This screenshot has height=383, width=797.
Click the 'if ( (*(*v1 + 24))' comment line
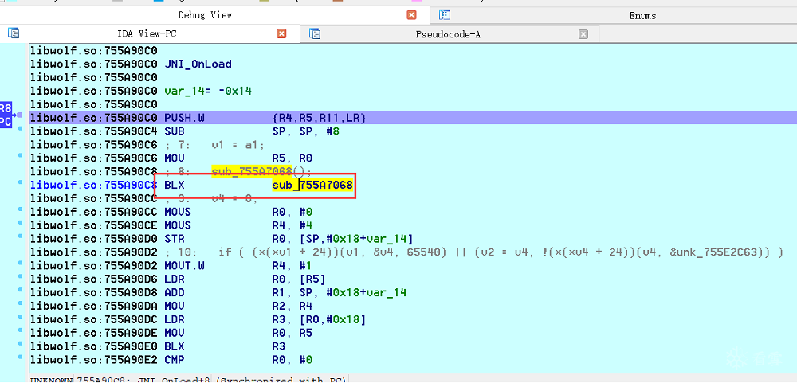(473, 252)
